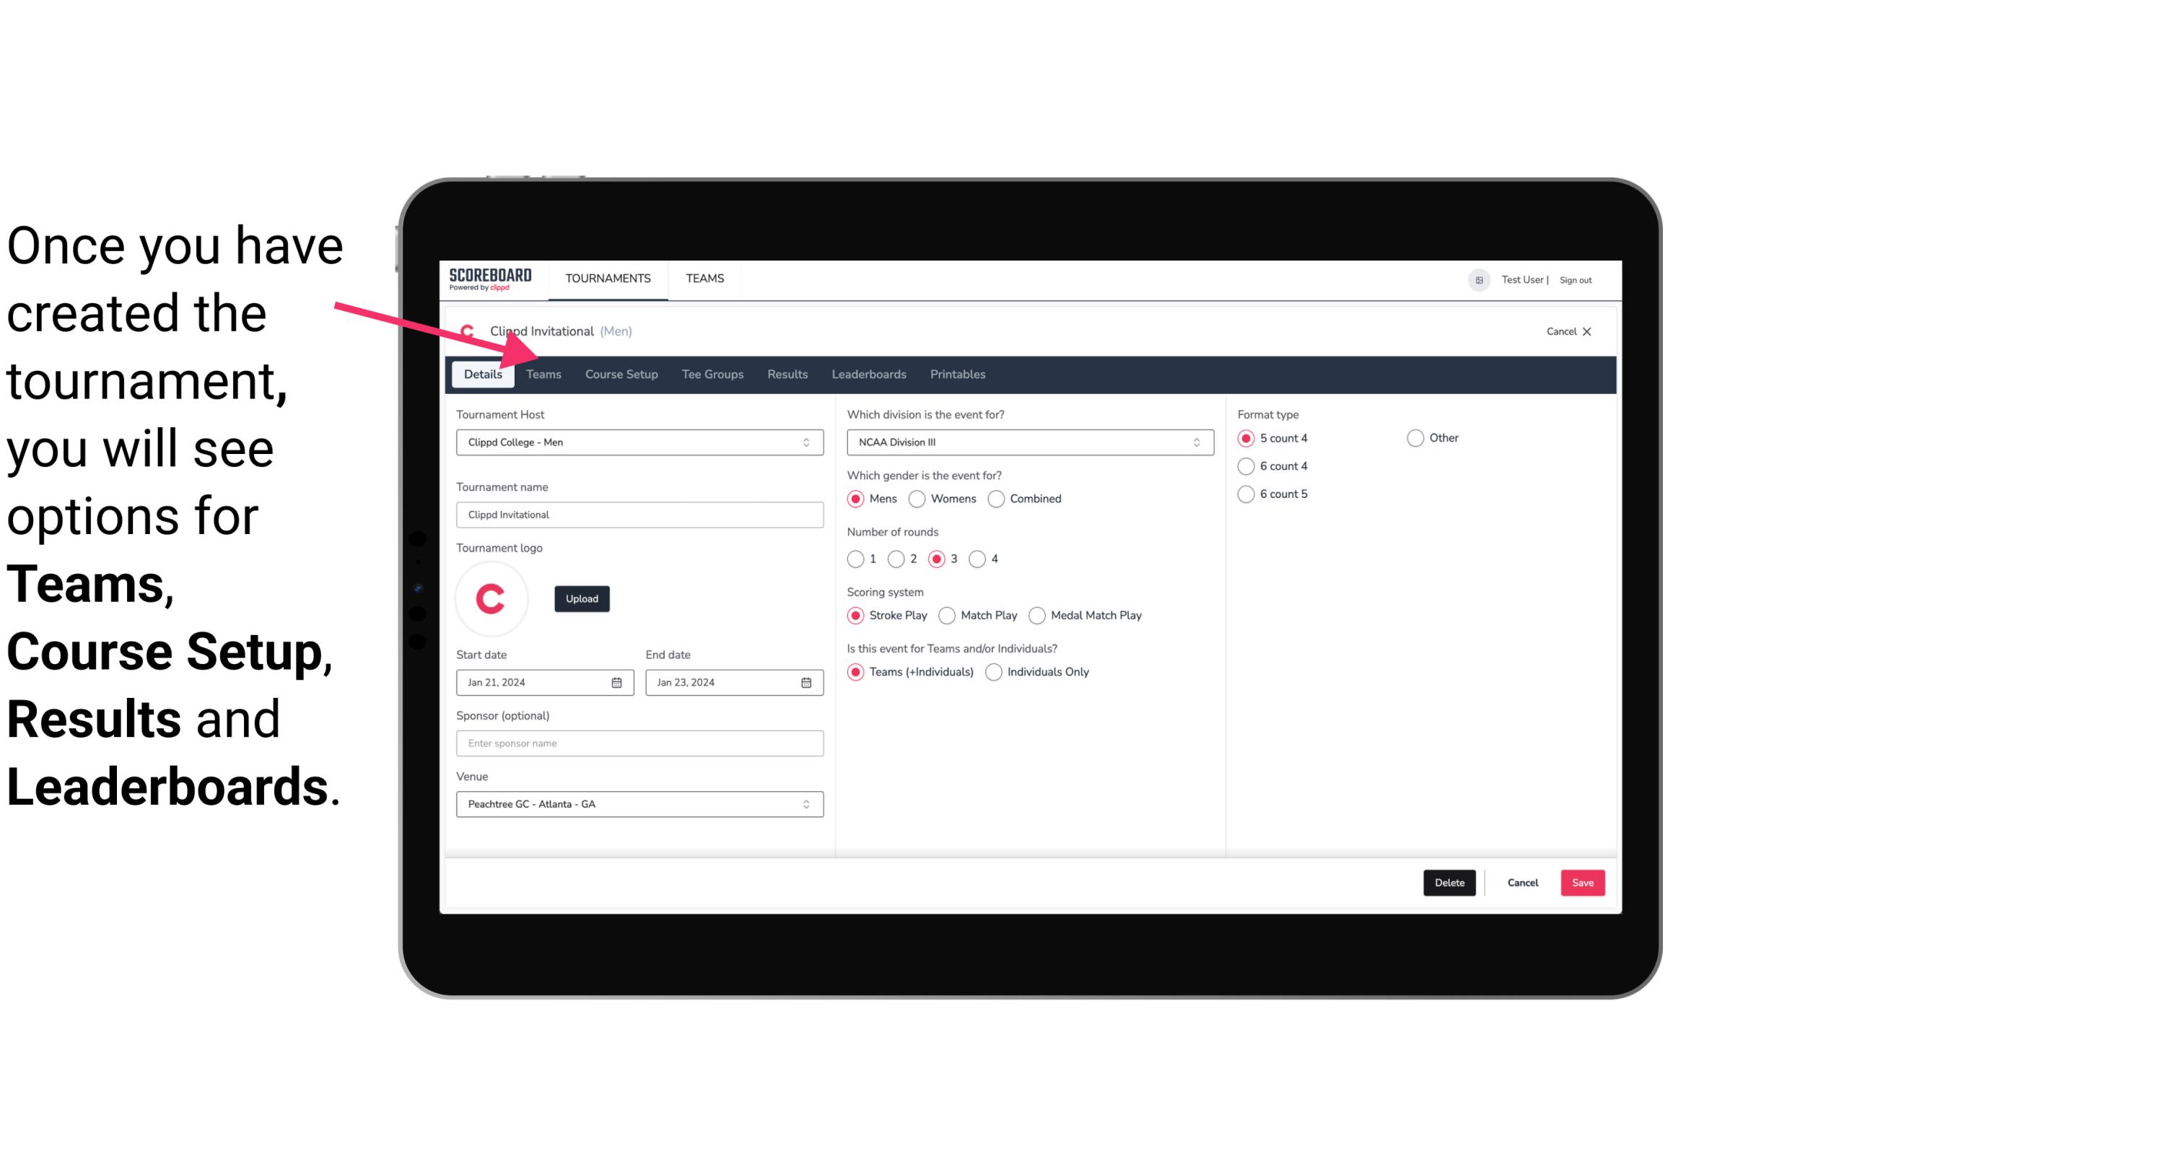Expand the Which division dropdown
The height and width of the screenshot is (1175, 2184).
[1192, 442]
